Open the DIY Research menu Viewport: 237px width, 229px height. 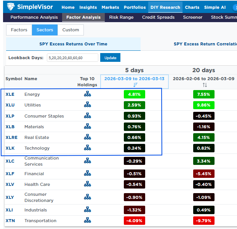(x=165, y=7)
